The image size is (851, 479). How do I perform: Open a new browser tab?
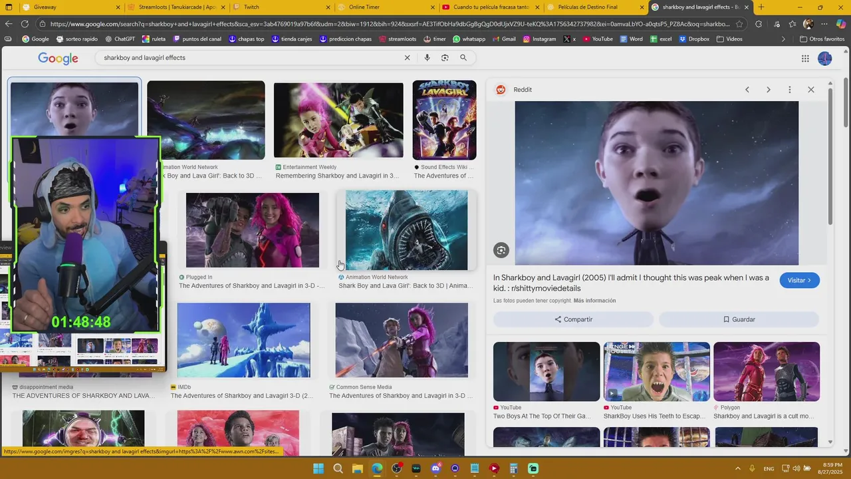pyautogui.click(x=761, y=7)
